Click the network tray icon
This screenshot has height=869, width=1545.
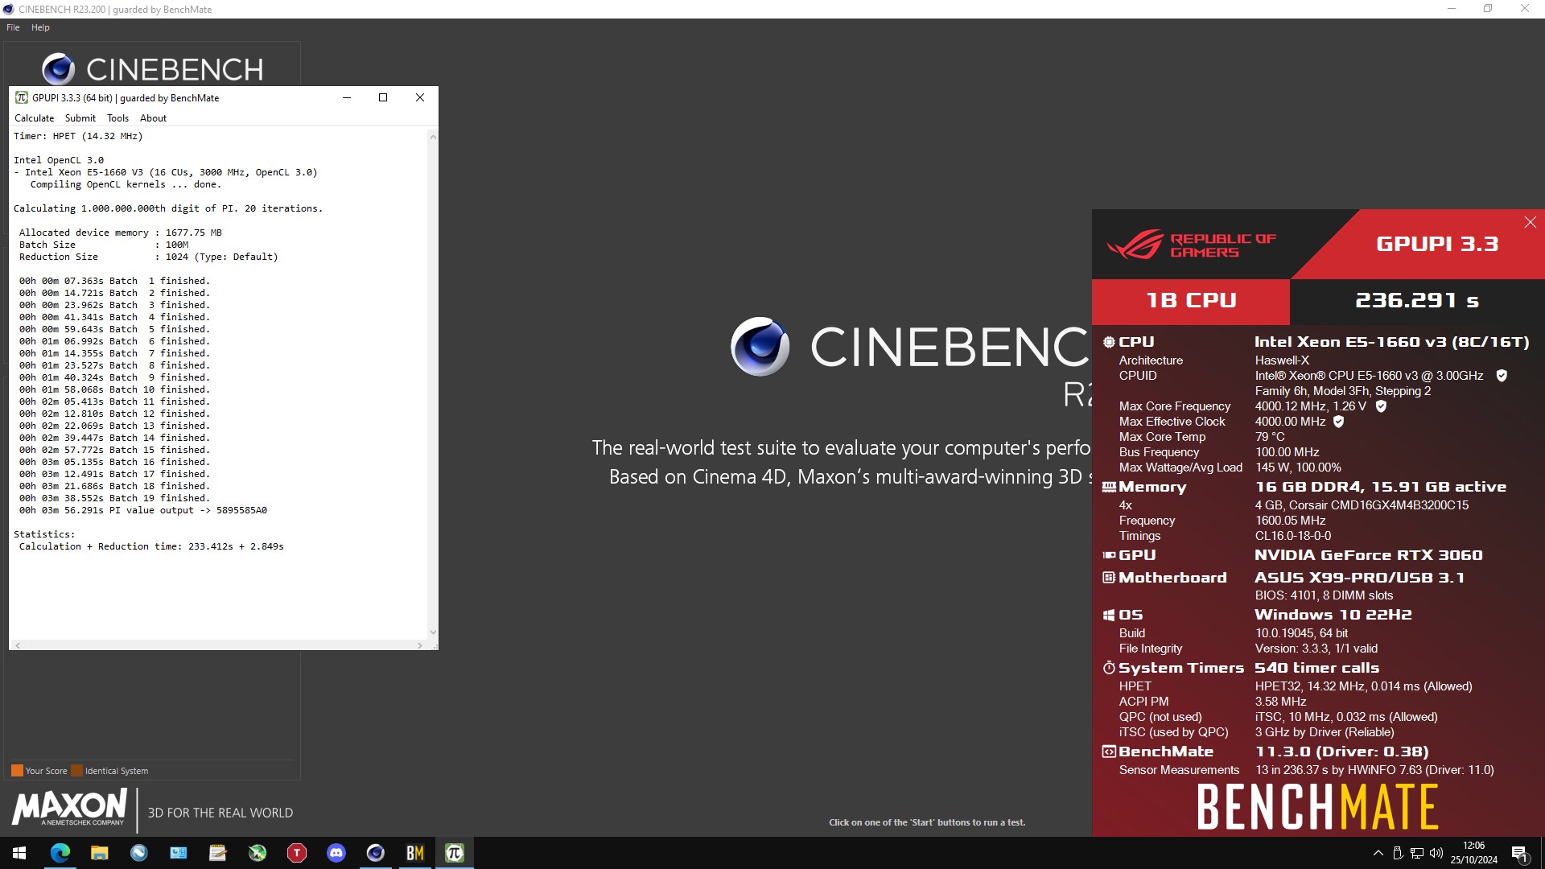click(1417, 853)
